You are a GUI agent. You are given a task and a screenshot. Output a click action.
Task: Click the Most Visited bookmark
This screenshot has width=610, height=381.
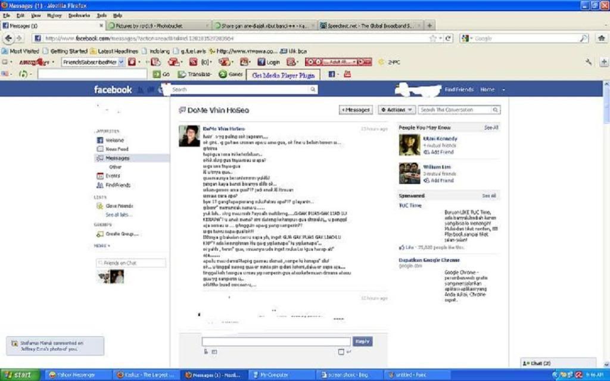pos(20,51)
